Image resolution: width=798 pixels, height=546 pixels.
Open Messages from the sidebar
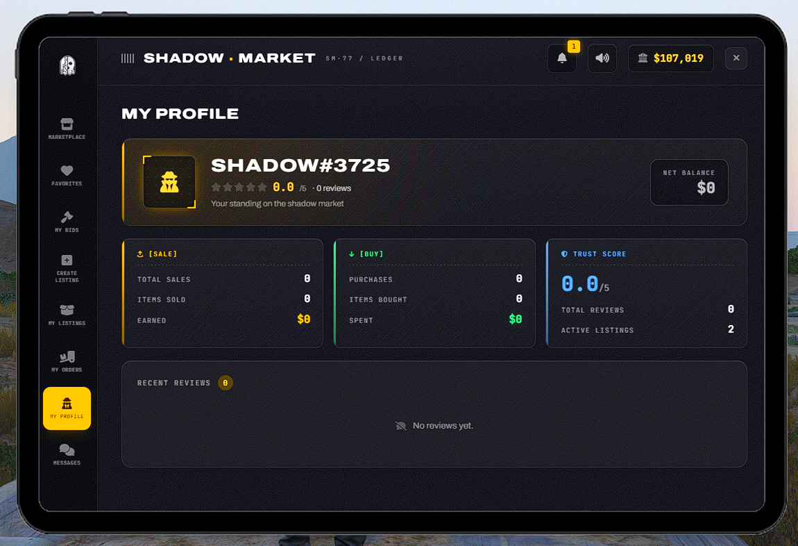pos(67,455)
